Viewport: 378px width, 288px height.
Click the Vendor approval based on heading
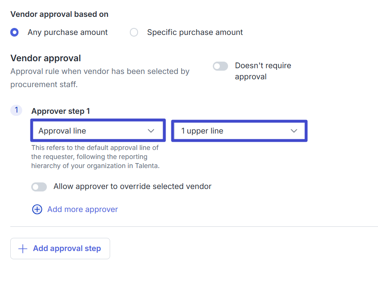tap(59, 14)
